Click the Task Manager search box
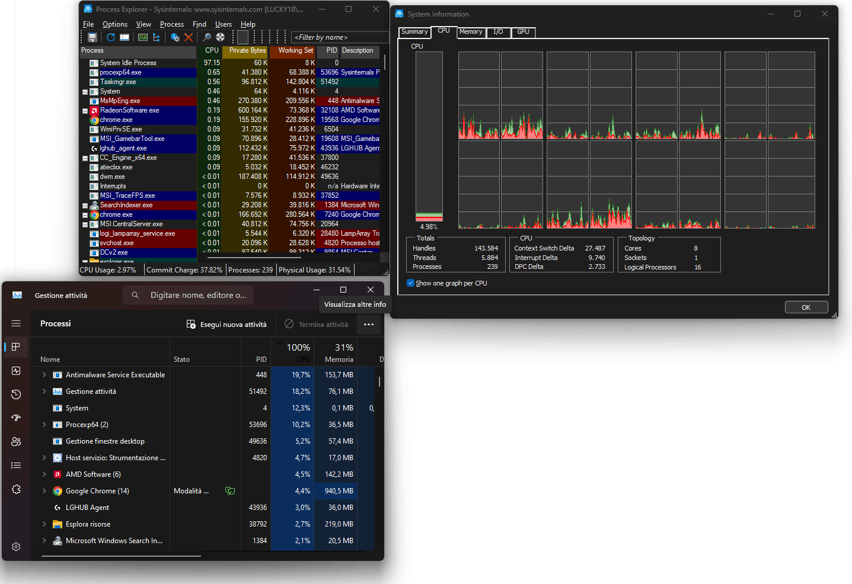Screen dimensions: 852x584 click(188, 295)
